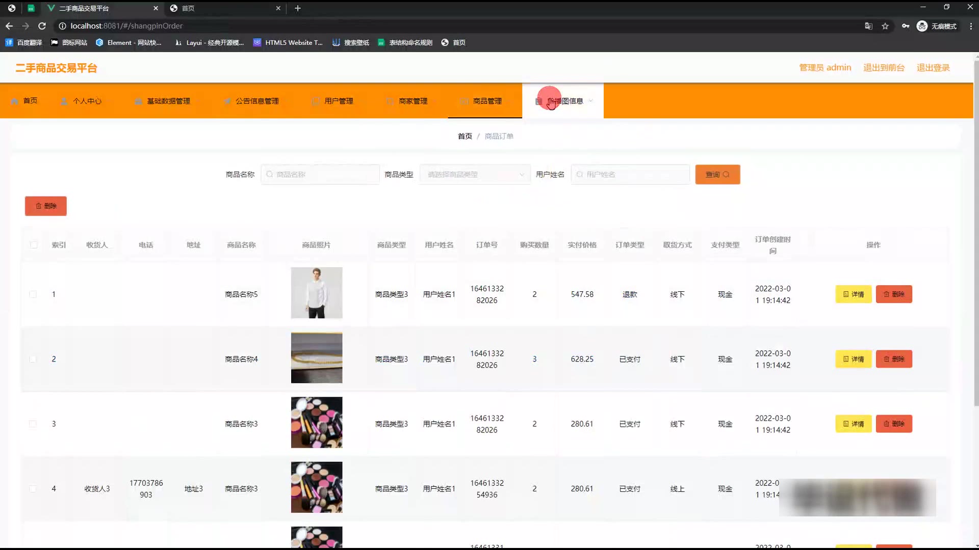The height and width of the screenshot is (550, 979).
Task: Click the page vertical scrollbar
Action: [x=976, y=234]
